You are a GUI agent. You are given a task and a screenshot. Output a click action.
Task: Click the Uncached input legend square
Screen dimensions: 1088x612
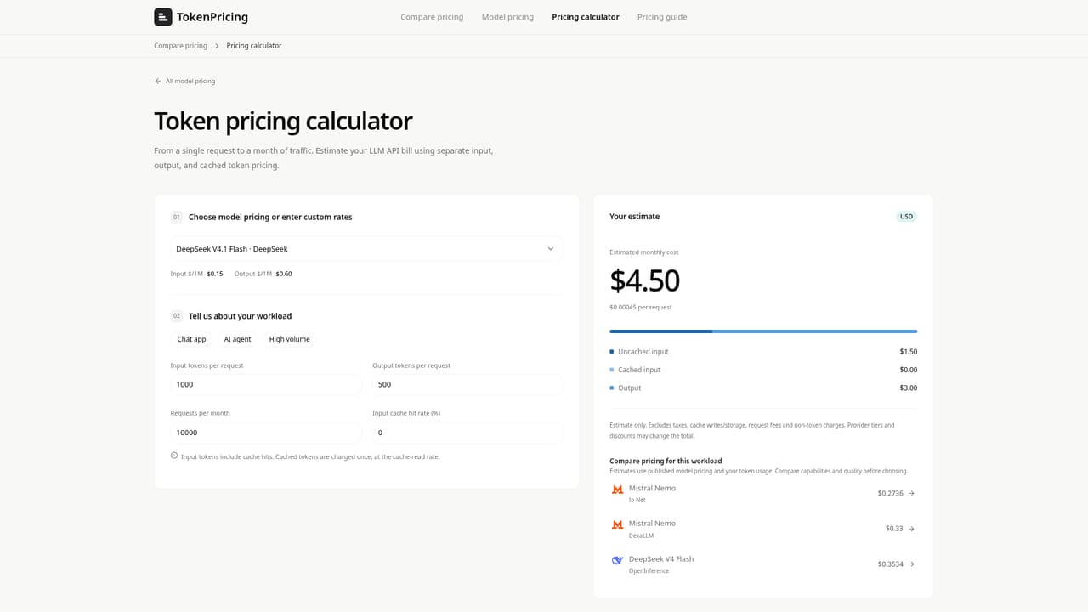pos(611,352)
